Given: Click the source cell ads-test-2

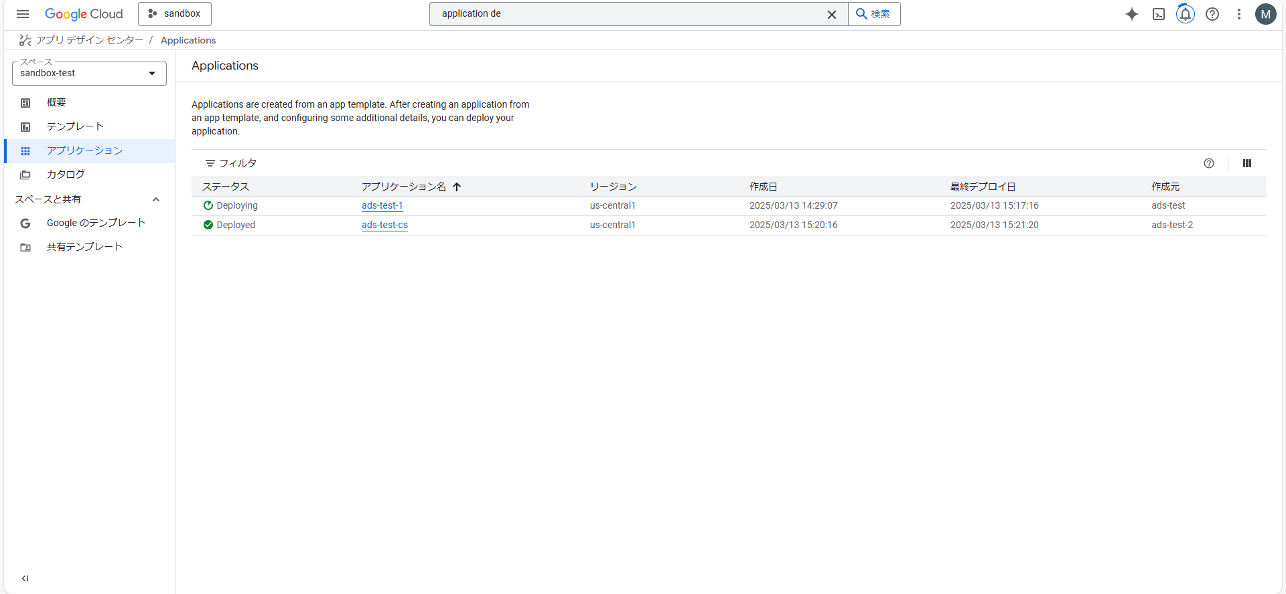Looking at the screenshot, I should [x=1172, y=225].
